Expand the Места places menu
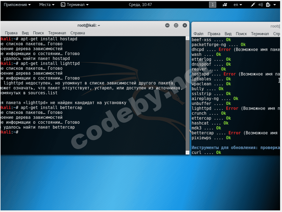 pos(47,5)
